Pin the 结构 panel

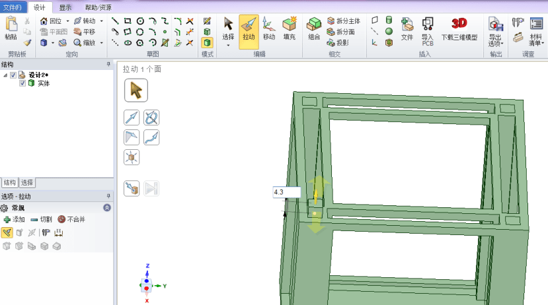108,64
